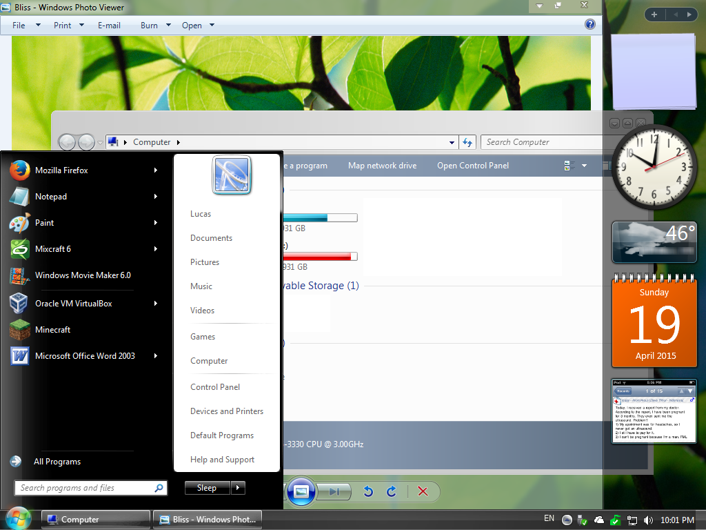The width and height of the screenshot is (706, 530).
Task: Open Videos from Start menu
Action: [202, 311]
